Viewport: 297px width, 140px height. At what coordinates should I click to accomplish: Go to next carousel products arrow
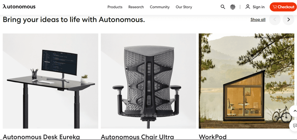point(289,19)
